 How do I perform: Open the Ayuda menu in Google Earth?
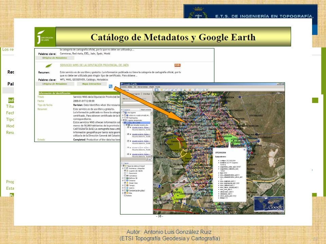click(x=158, y=87)
